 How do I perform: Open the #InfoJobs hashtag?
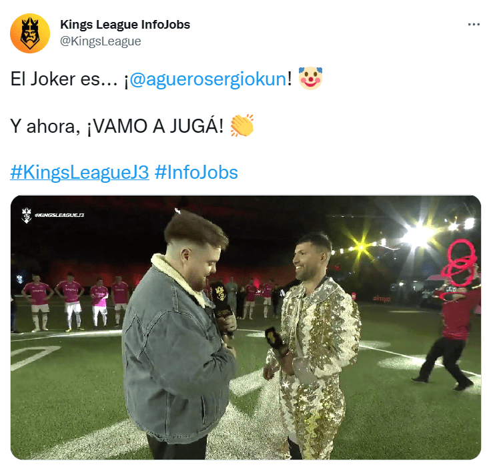(x=196, y=172)
